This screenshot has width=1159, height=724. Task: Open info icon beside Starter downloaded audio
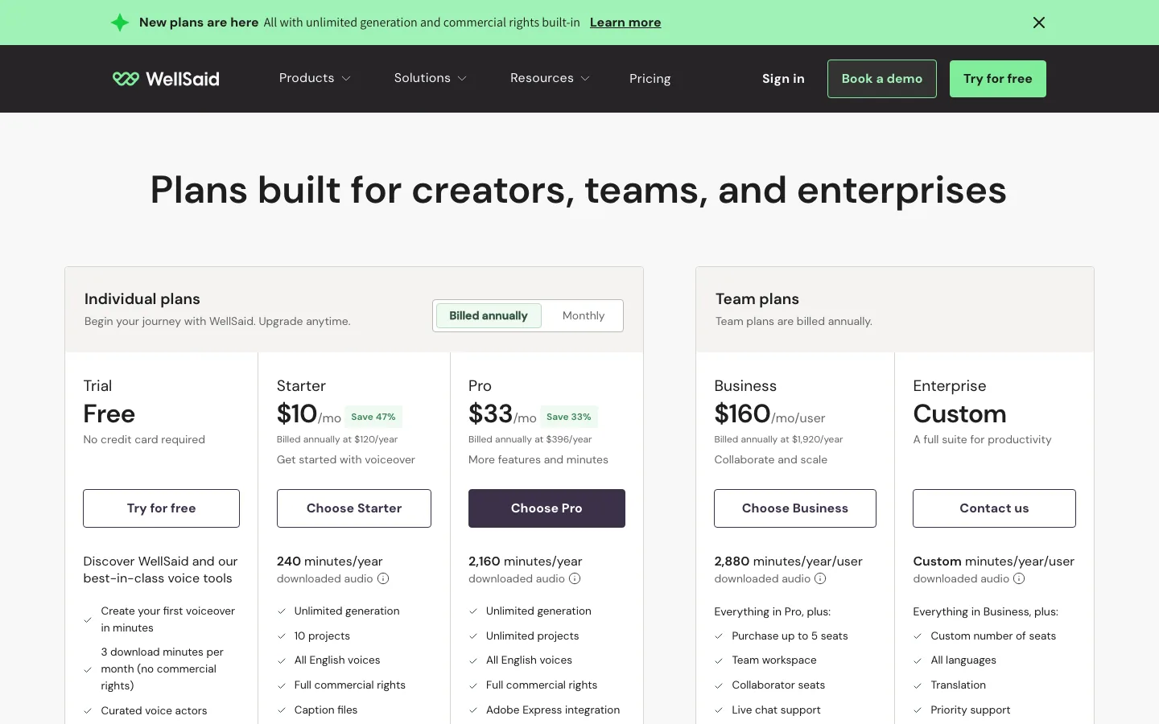pos(383,578)
